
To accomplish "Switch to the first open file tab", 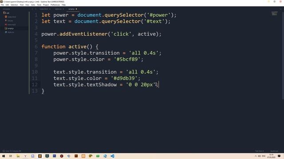I will click(44, 9).
